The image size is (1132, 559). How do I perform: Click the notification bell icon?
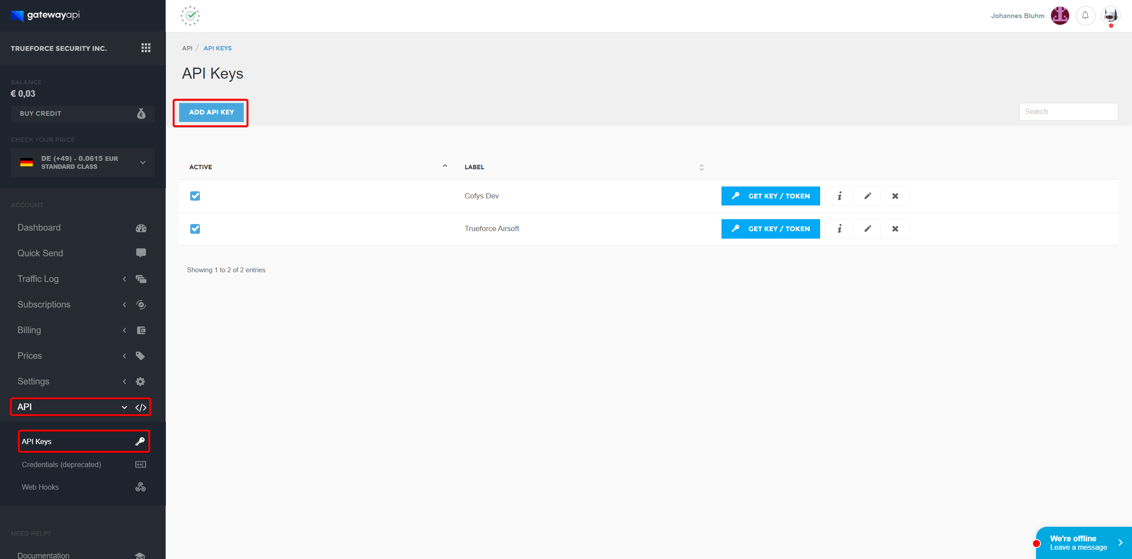click(1085, 16)
